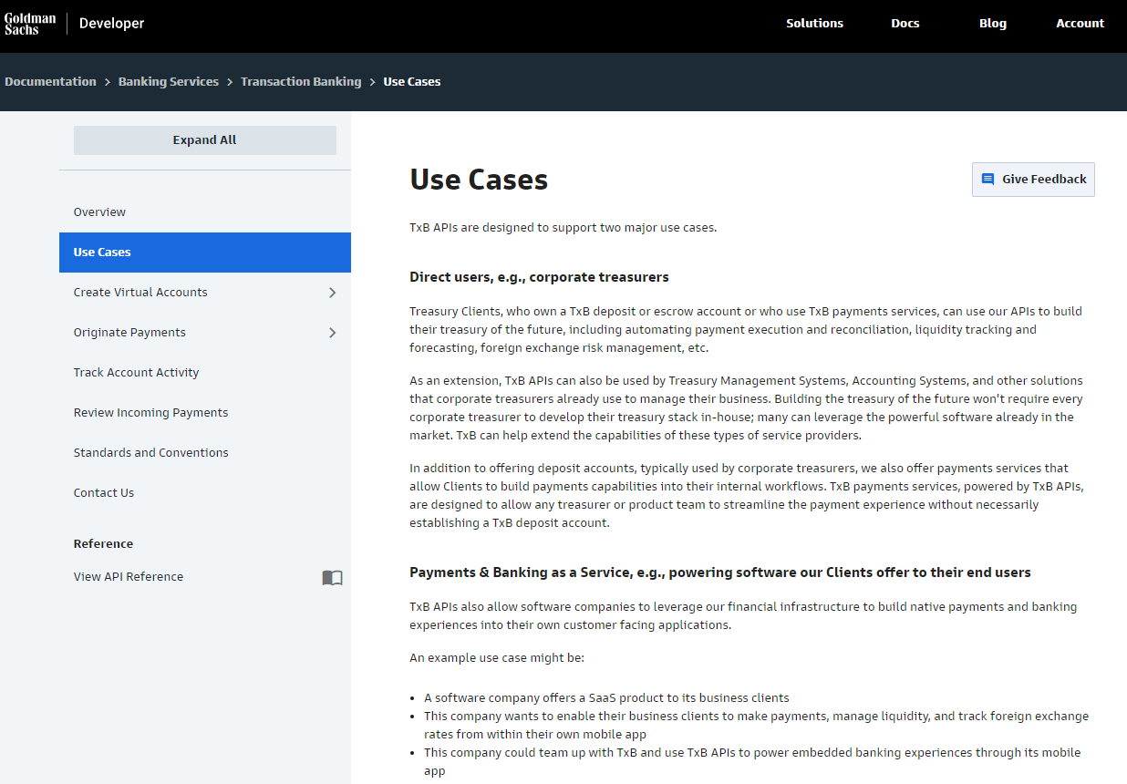1127x784 pixels.
Task: Go to the Blog page
Action: tap(993, 24)
